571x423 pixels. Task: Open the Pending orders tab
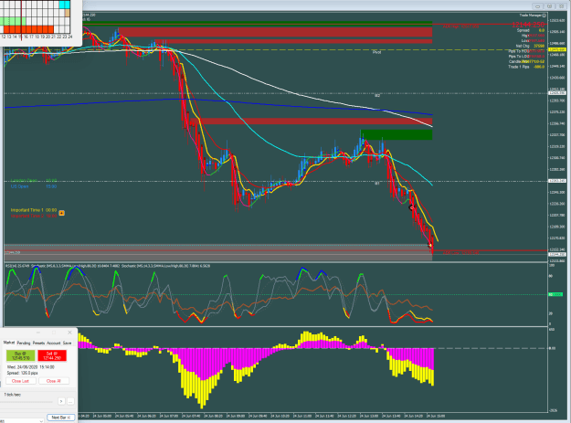(24, 343)
